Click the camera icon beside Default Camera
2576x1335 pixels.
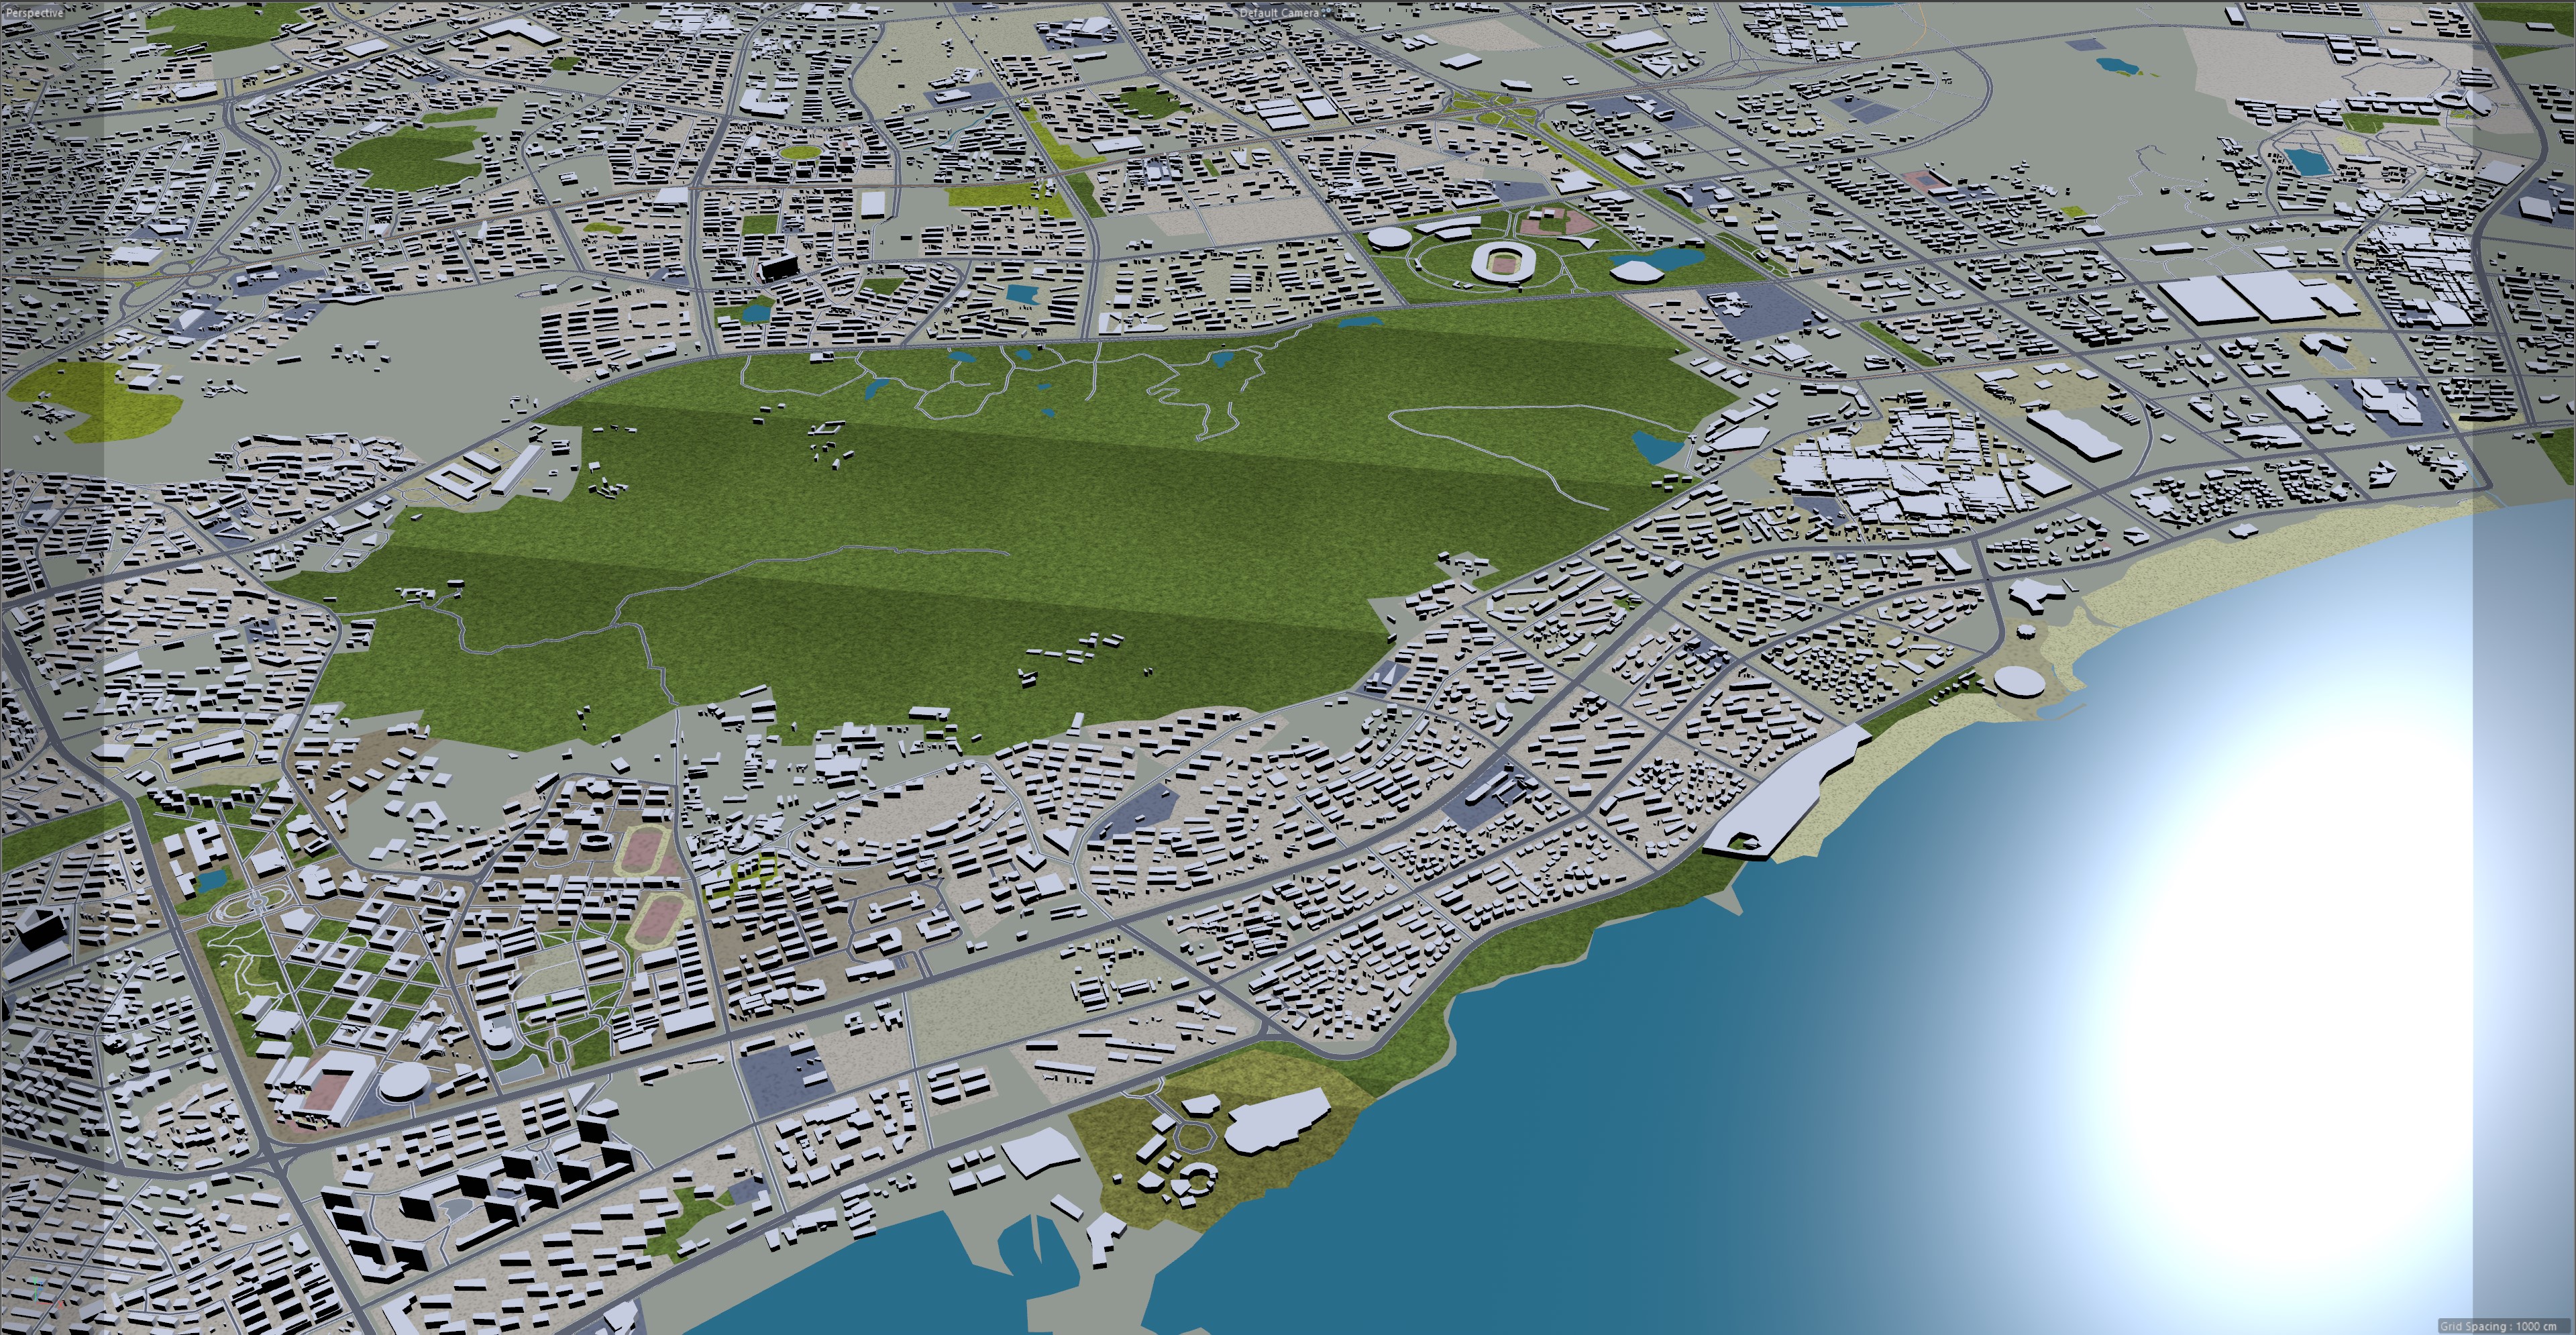[1327, 13]
